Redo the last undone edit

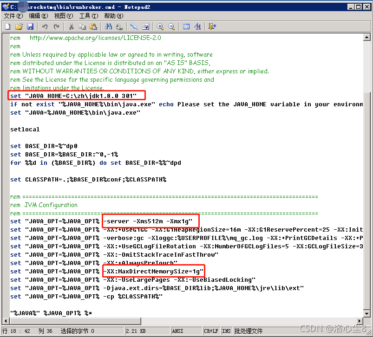tap(56, 26)
